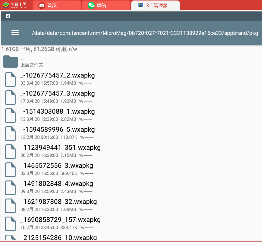Image resolution: width=262 pixels, height=242 pixels.
Task: Click the BlueStacks logo
Action: pyautogui.click(x=15, y=5)
